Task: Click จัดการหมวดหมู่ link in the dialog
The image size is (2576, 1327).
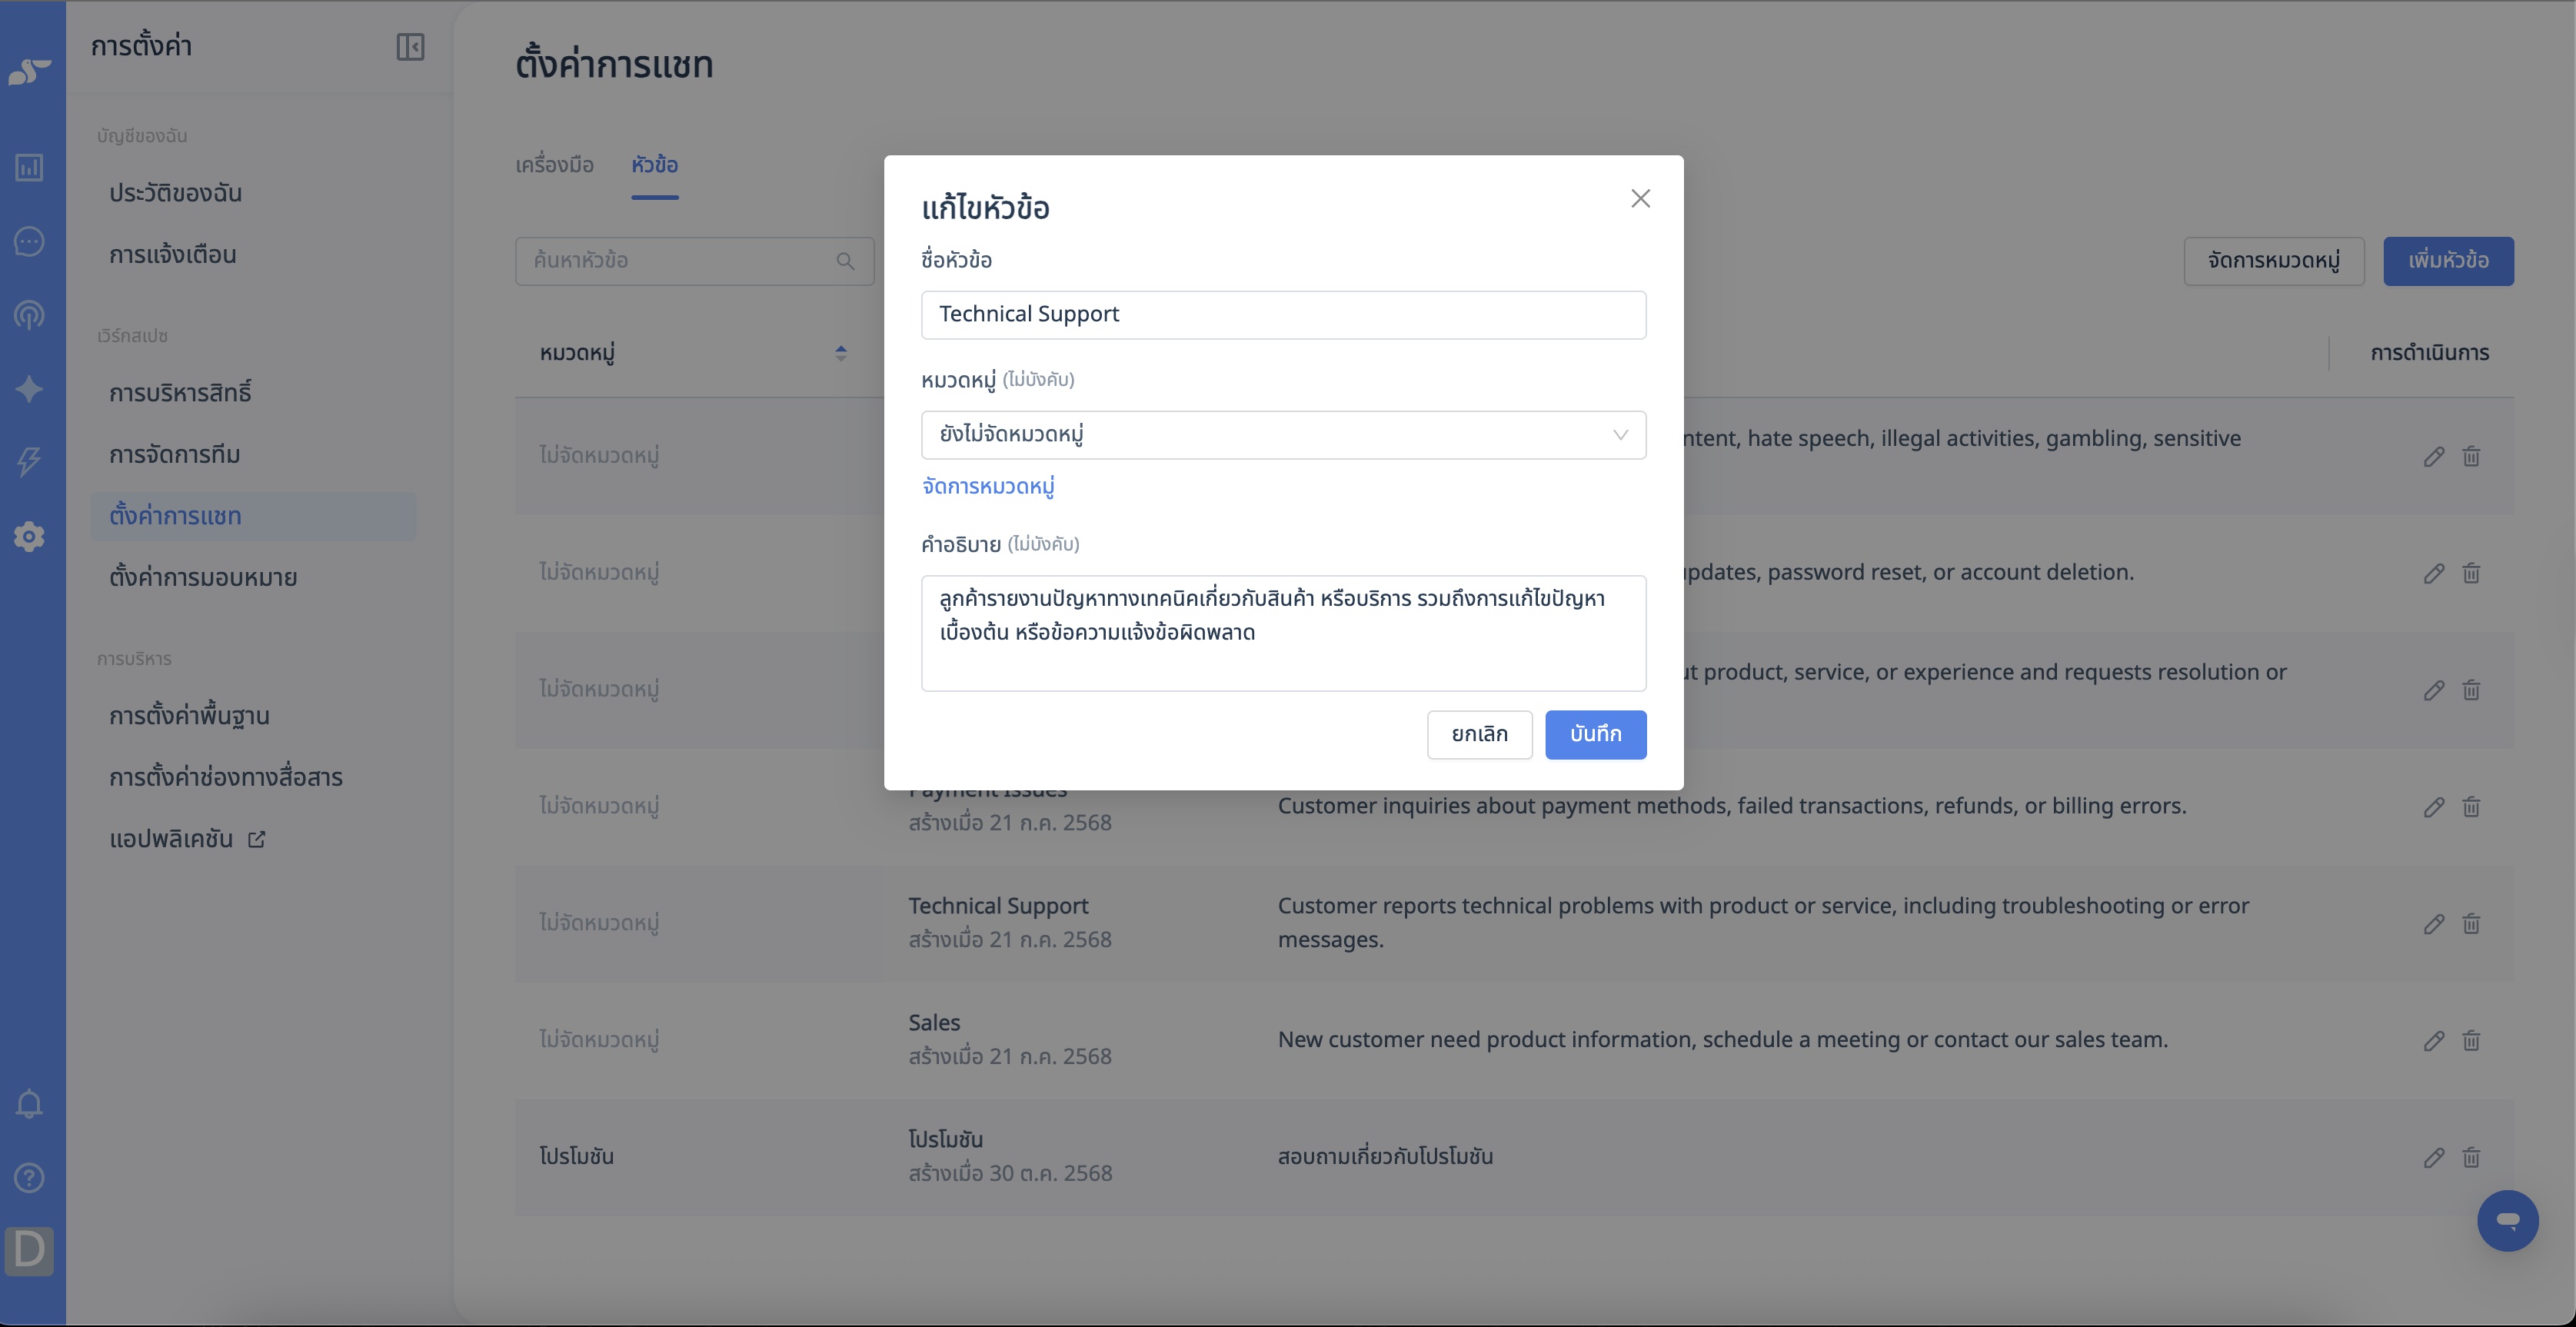Action: pyautogui.click(x=988, y=487)
